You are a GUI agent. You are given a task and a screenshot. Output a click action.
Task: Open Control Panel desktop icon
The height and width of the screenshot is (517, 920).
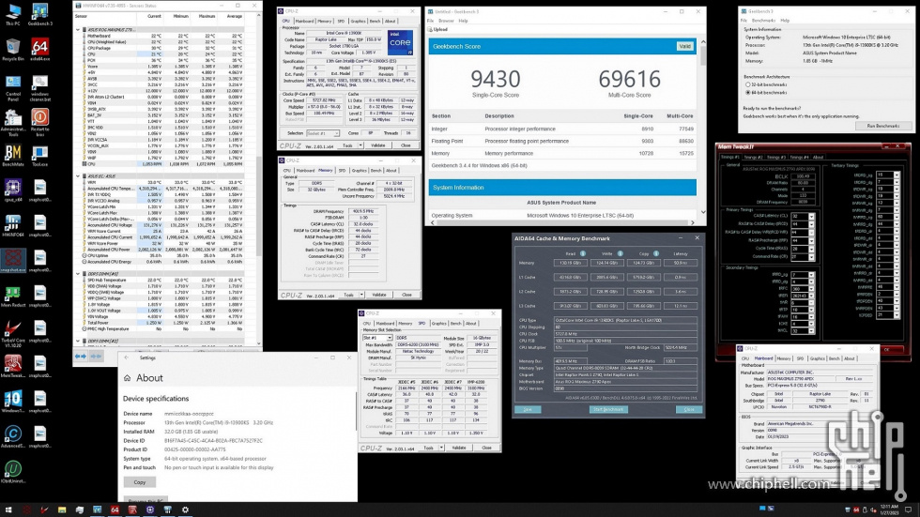click(x=13, y=88)
